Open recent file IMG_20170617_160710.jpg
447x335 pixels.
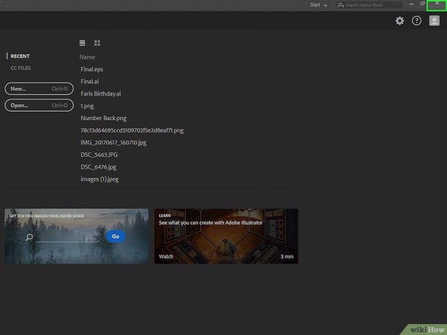pos(113,142)
